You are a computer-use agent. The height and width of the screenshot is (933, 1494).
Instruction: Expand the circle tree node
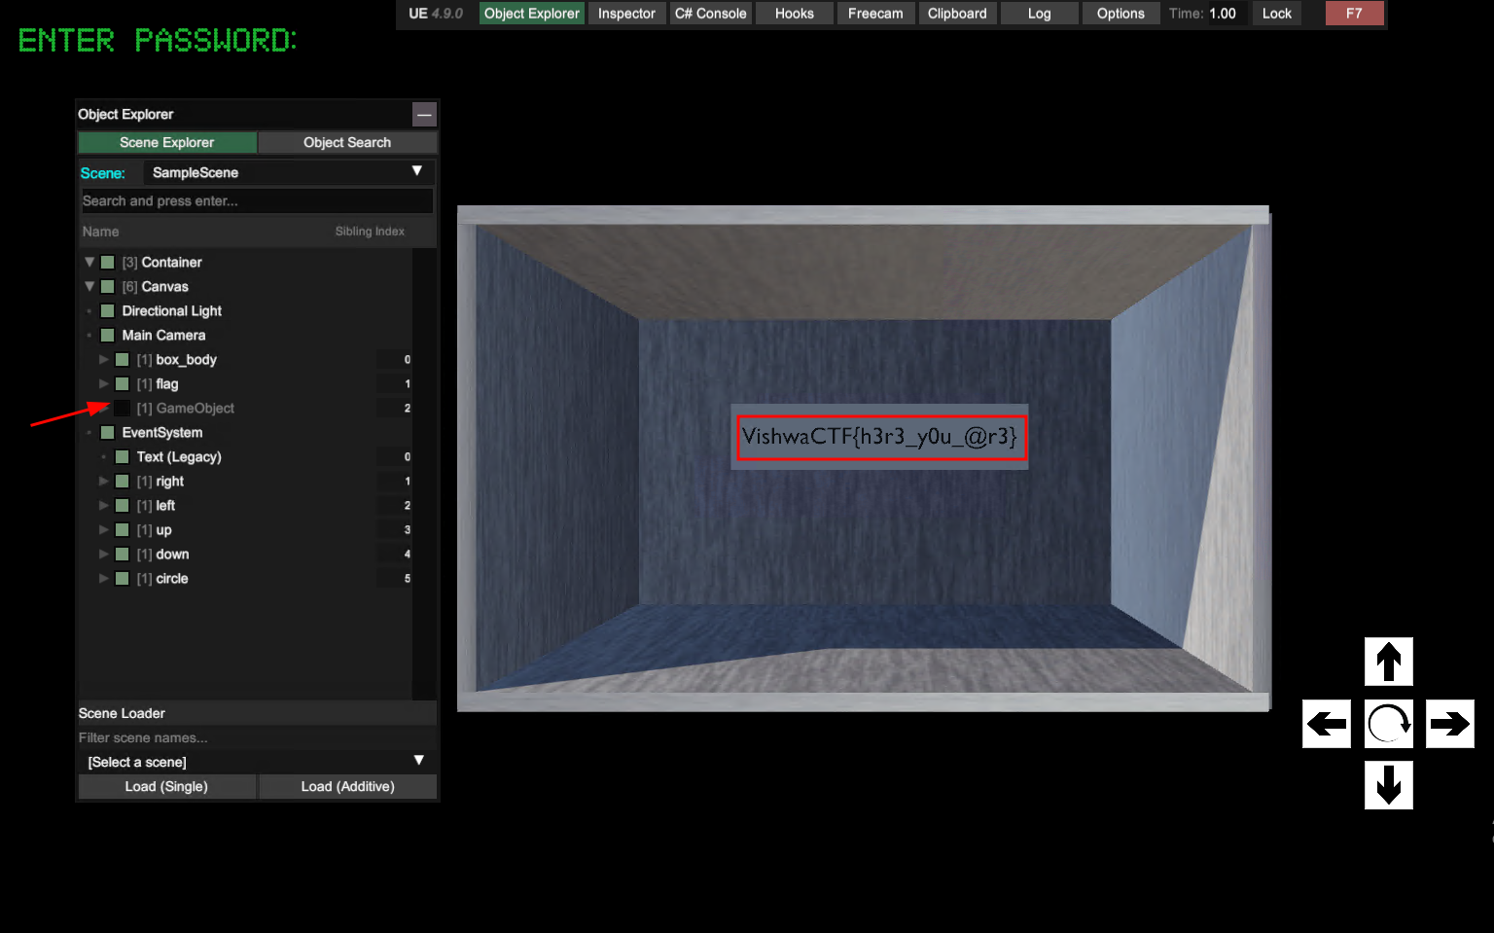click(x=104, y=579)
